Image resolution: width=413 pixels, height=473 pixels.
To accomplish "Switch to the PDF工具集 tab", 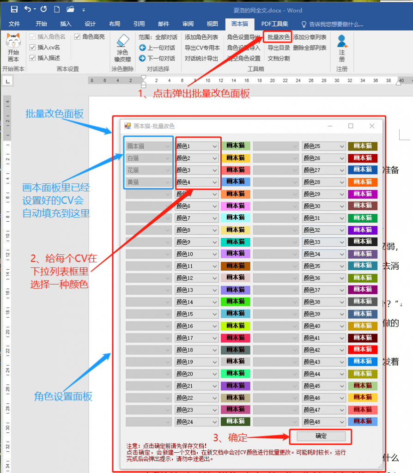I will tap(274, 24).
